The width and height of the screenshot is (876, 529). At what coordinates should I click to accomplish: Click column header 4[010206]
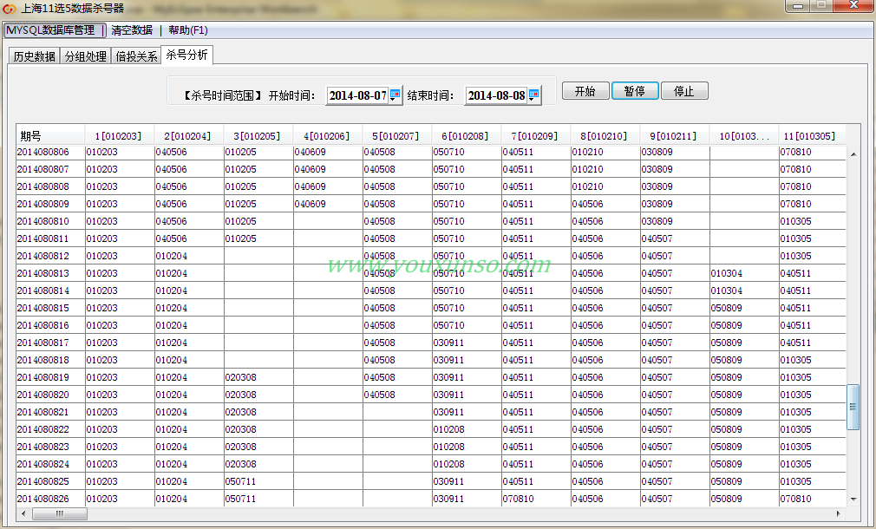(327, 136)
